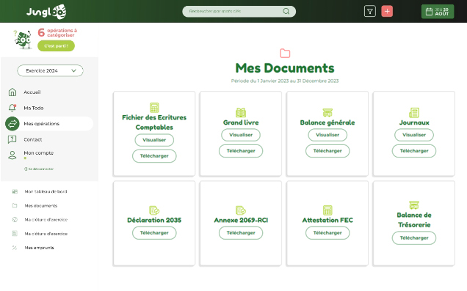Open Mes emprunts sidebar item
This screenshot has width=467, height=291.
(x=39, y=248)
